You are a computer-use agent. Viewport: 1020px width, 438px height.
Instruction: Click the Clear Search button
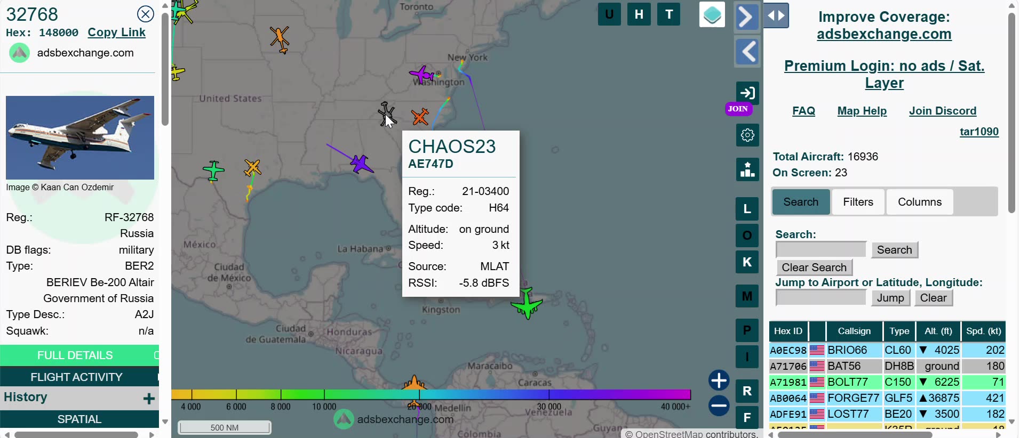click(814, 267)
